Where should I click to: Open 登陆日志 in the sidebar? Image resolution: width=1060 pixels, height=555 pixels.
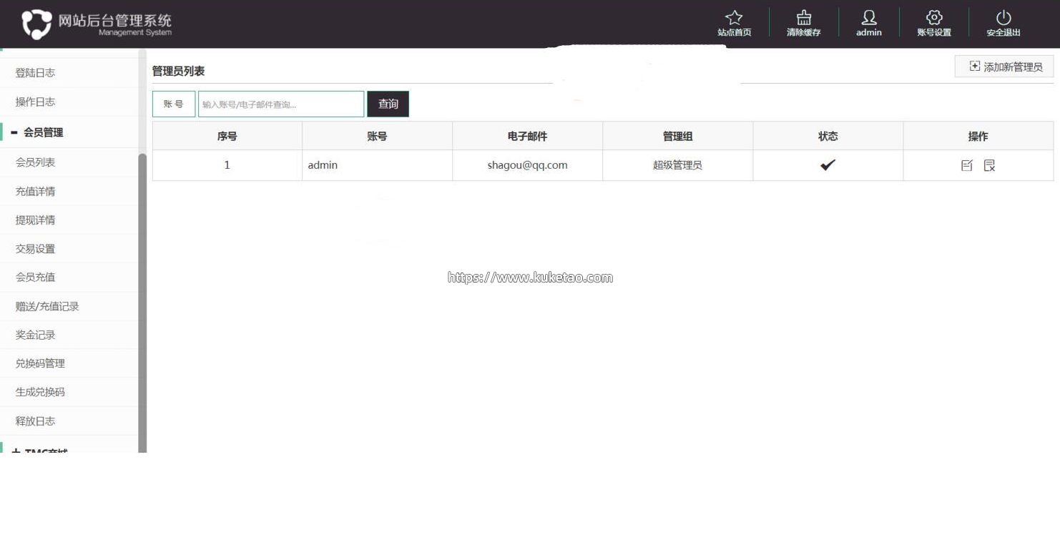35,73
